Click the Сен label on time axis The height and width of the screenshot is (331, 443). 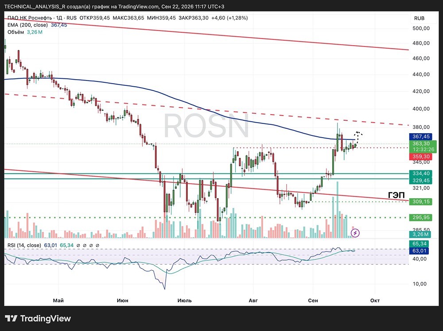313,300
